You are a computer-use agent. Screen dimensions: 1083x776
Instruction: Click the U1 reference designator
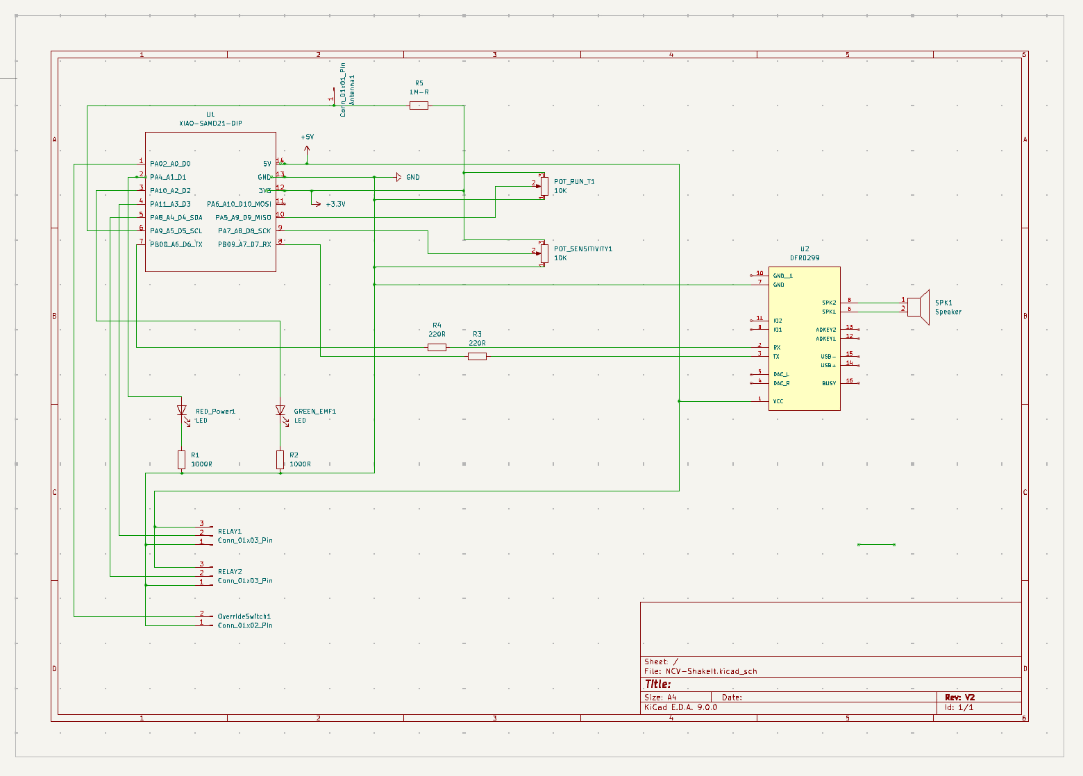click(x=210, y=115)
